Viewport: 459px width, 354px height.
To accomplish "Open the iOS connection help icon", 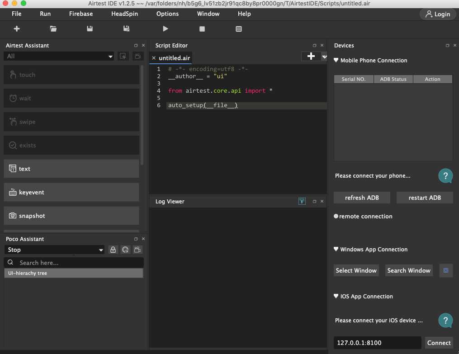I will [445, 321].
